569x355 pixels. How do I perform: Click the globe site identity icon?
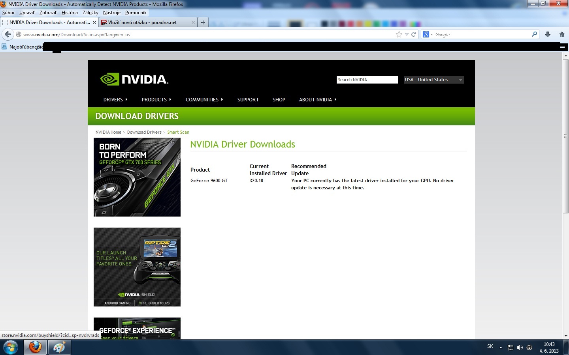tap(19, 35)
